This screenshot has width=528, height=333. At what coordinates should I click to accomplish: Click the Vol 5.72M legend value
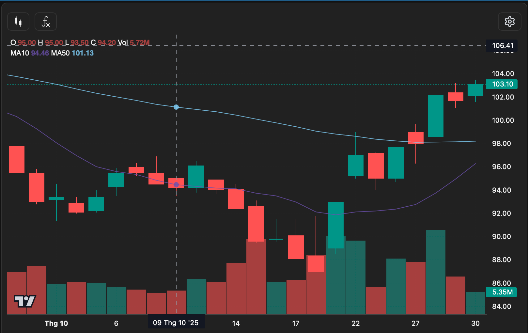click(x=140, y=43)
